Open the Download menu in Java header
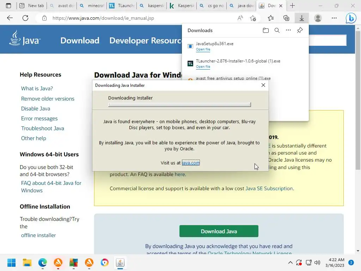The image size is (361, 271). pos(80,40)
